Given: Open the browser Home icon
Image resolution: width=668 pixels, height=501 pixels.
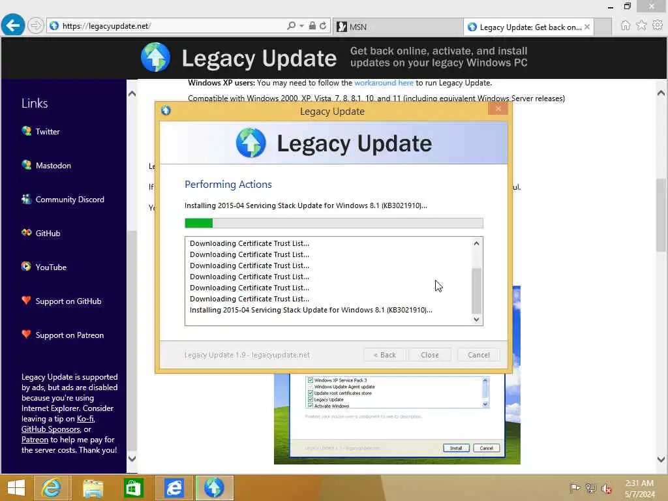Looking at the screenshot, I should [x=625, y=25].
